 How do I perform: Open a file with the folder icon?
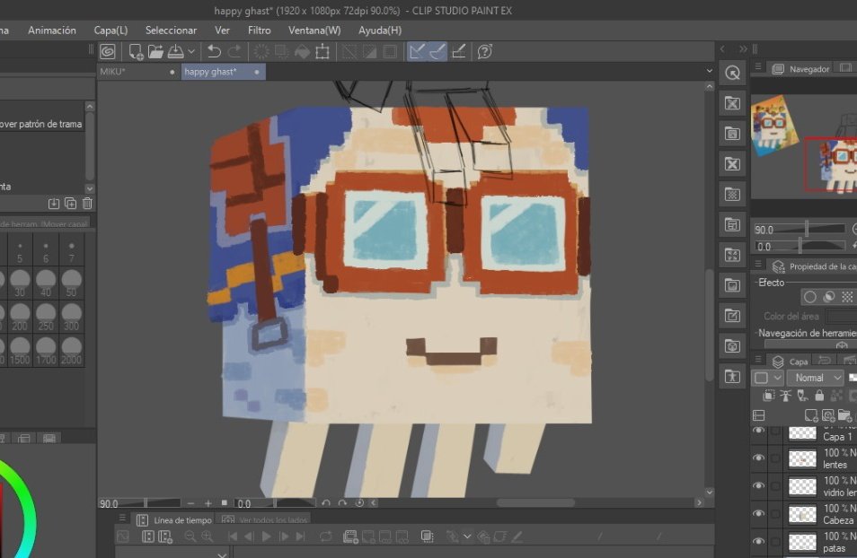[x=155, y=52]
